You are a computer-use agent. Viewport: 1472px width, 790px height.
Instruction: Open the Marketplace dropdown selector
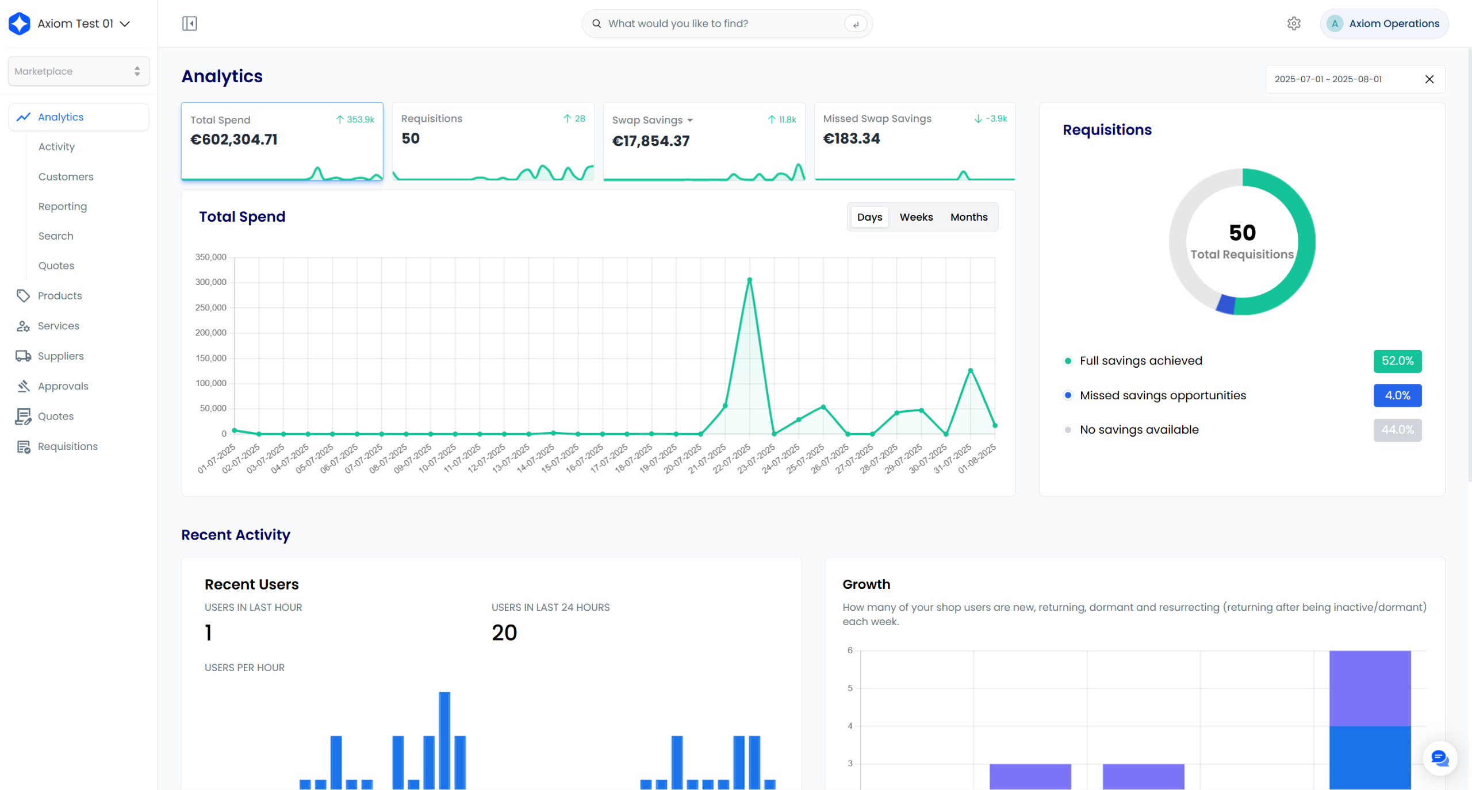(79, 71)
